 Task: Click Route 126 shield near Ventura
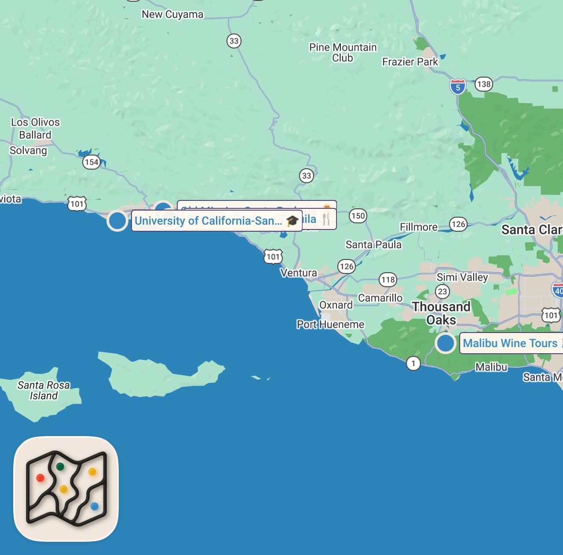[347, 266]
